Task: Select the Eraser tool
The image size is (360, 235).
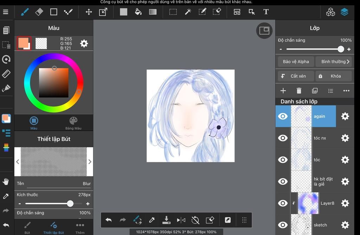Action: point(39,12)
